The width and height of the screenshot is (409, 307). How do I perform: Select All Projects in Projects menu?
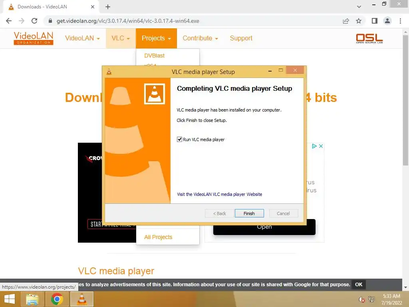(158, 237)
